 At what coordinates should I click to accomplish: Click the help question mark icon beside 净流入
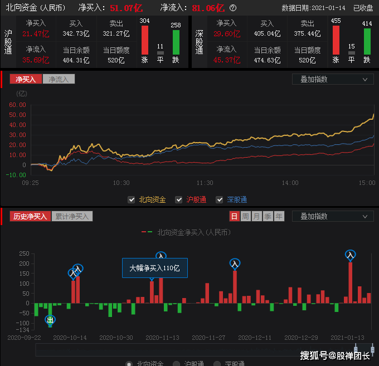pos(233,8)
